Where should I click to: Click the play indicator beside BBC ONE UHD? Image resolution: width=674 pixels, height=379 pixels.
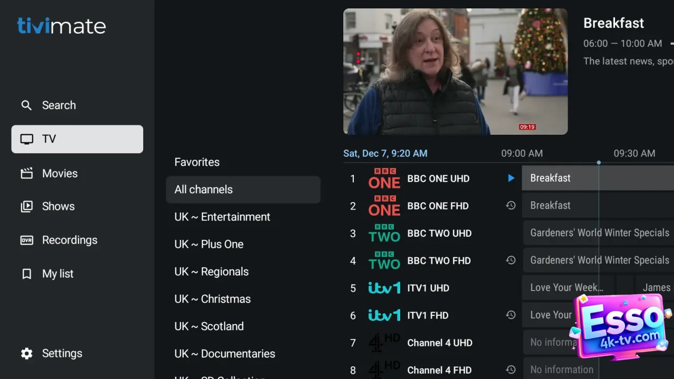coord(511,178)
